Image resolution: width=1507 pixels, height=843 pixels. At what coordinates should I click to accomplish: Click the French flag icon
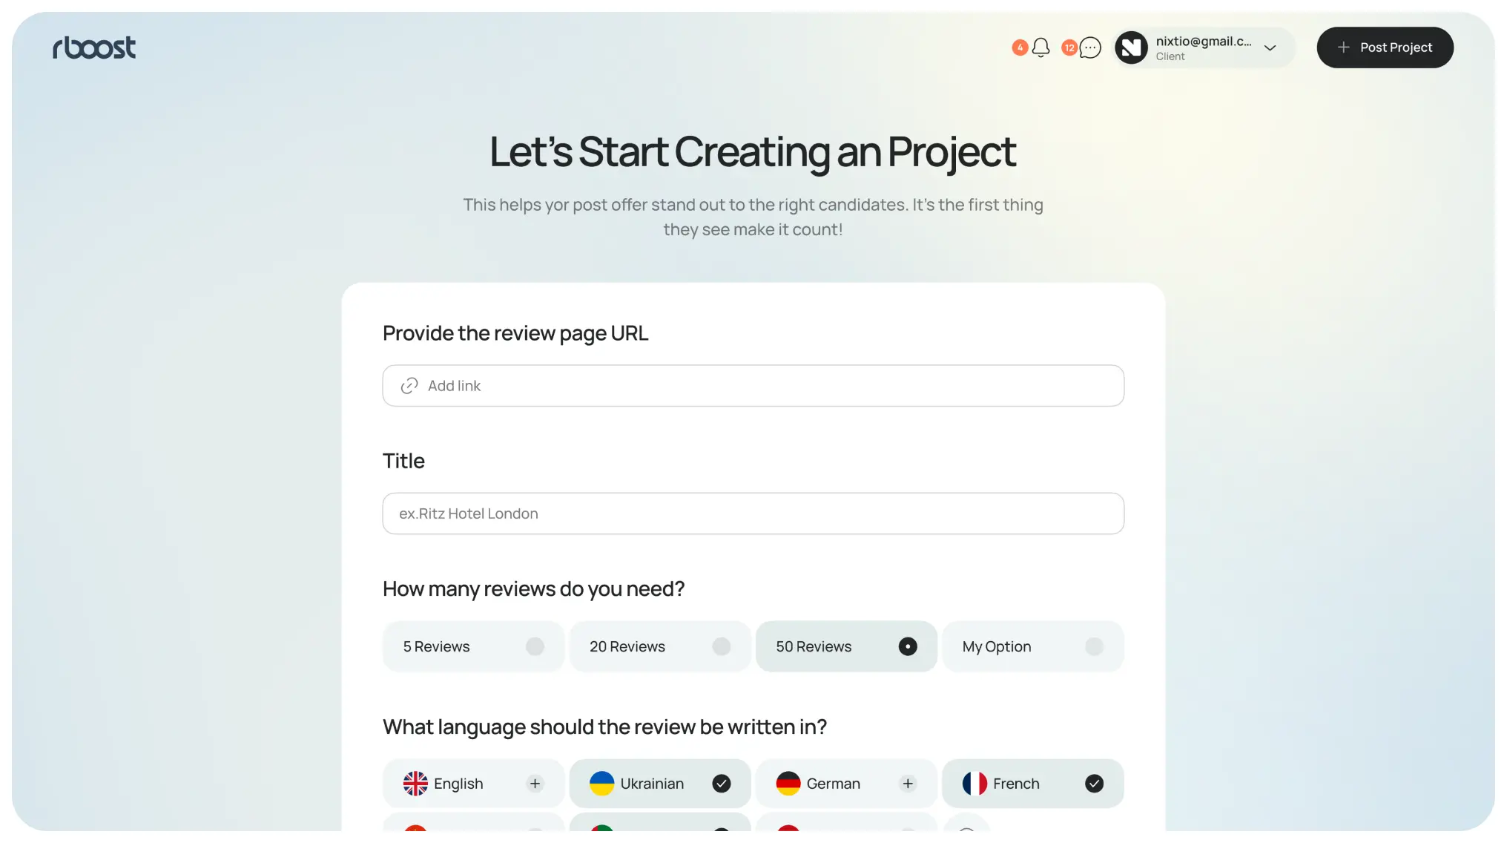coord(975,784)
